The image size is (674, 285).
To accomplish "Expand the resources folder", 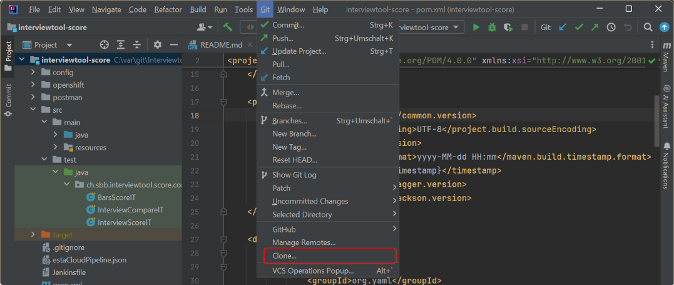I will click(56, 147).
